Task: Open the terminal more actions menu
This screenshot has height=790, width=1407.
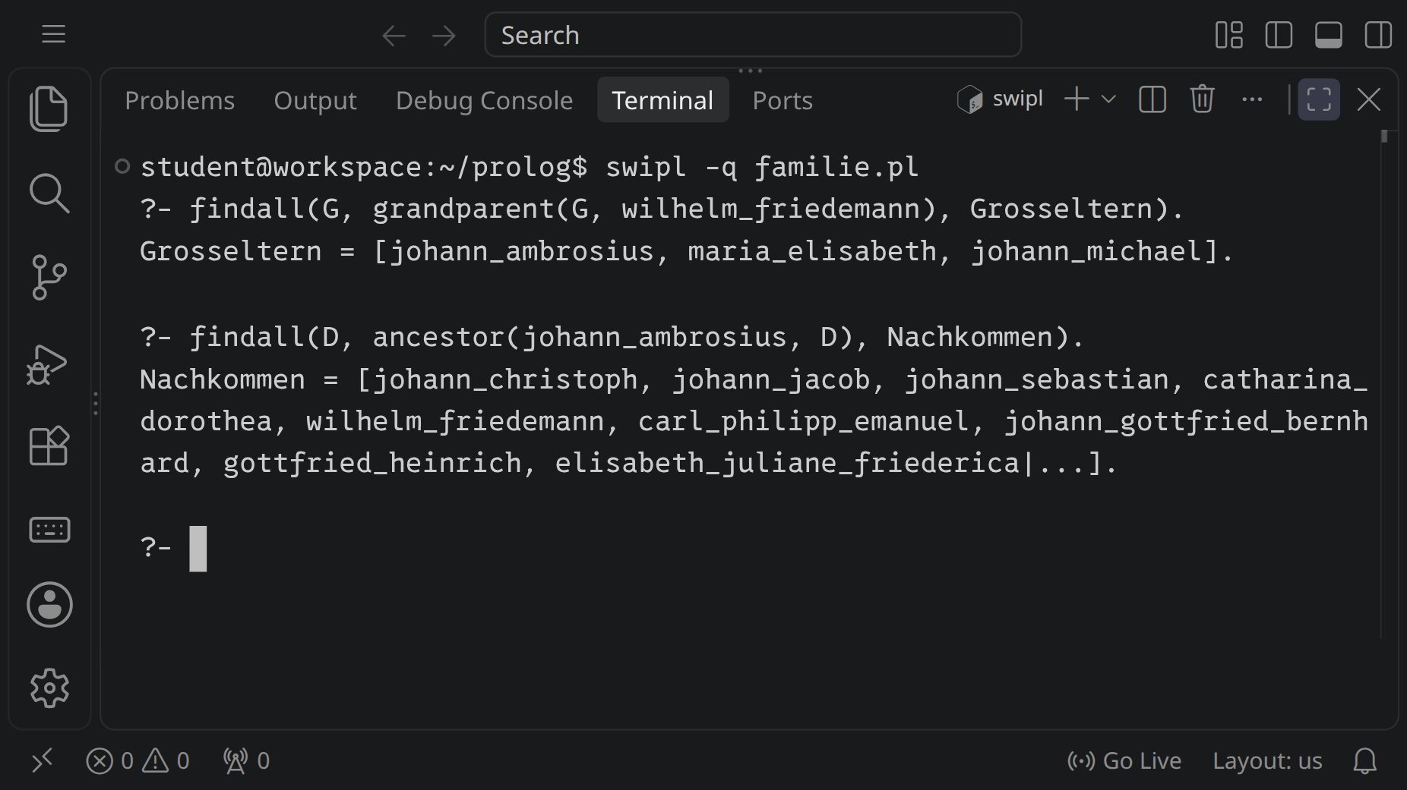Action: [x=1252, y=99]
